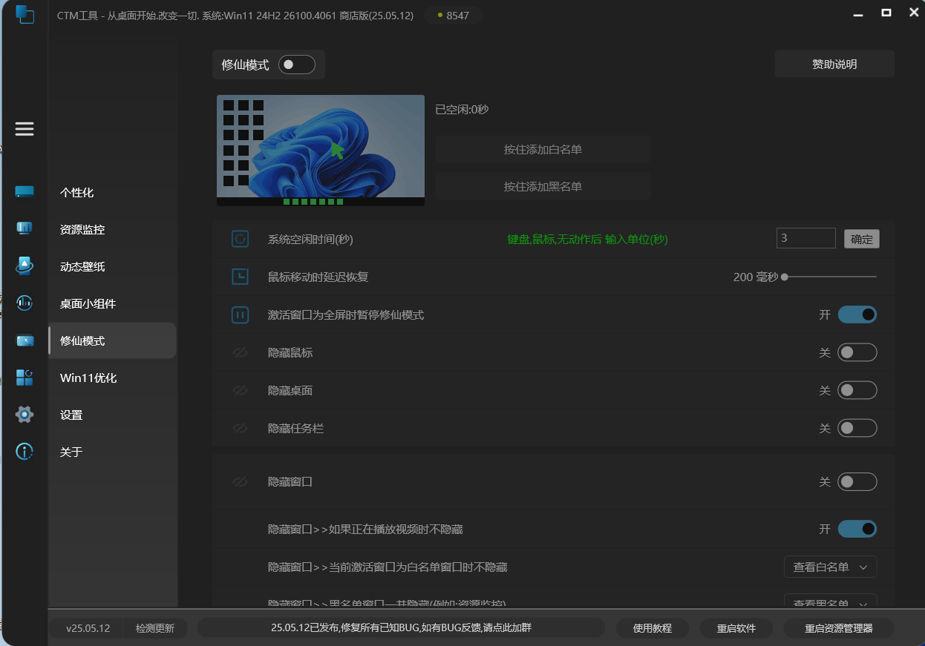Screen dimensions: 925x646
Task: Disable 如果正在播放视频时不隐藏 switch
Action: tap(857, 529)
